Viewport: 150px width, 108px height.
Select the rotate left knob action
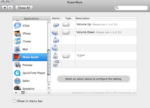pos(55,33)
